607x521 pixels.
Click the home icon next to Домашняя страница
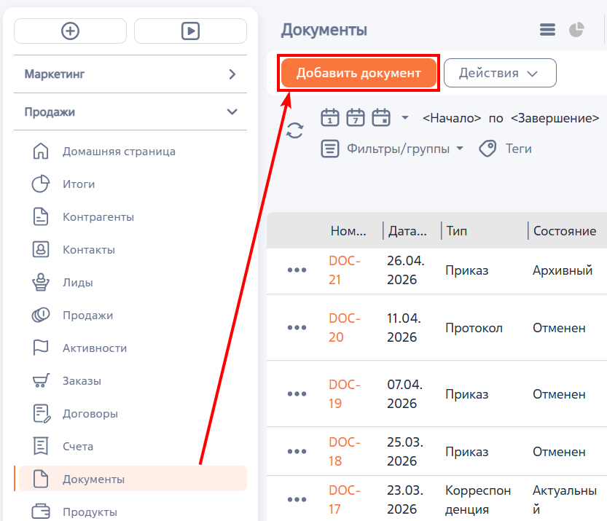(x=41, y=151)
